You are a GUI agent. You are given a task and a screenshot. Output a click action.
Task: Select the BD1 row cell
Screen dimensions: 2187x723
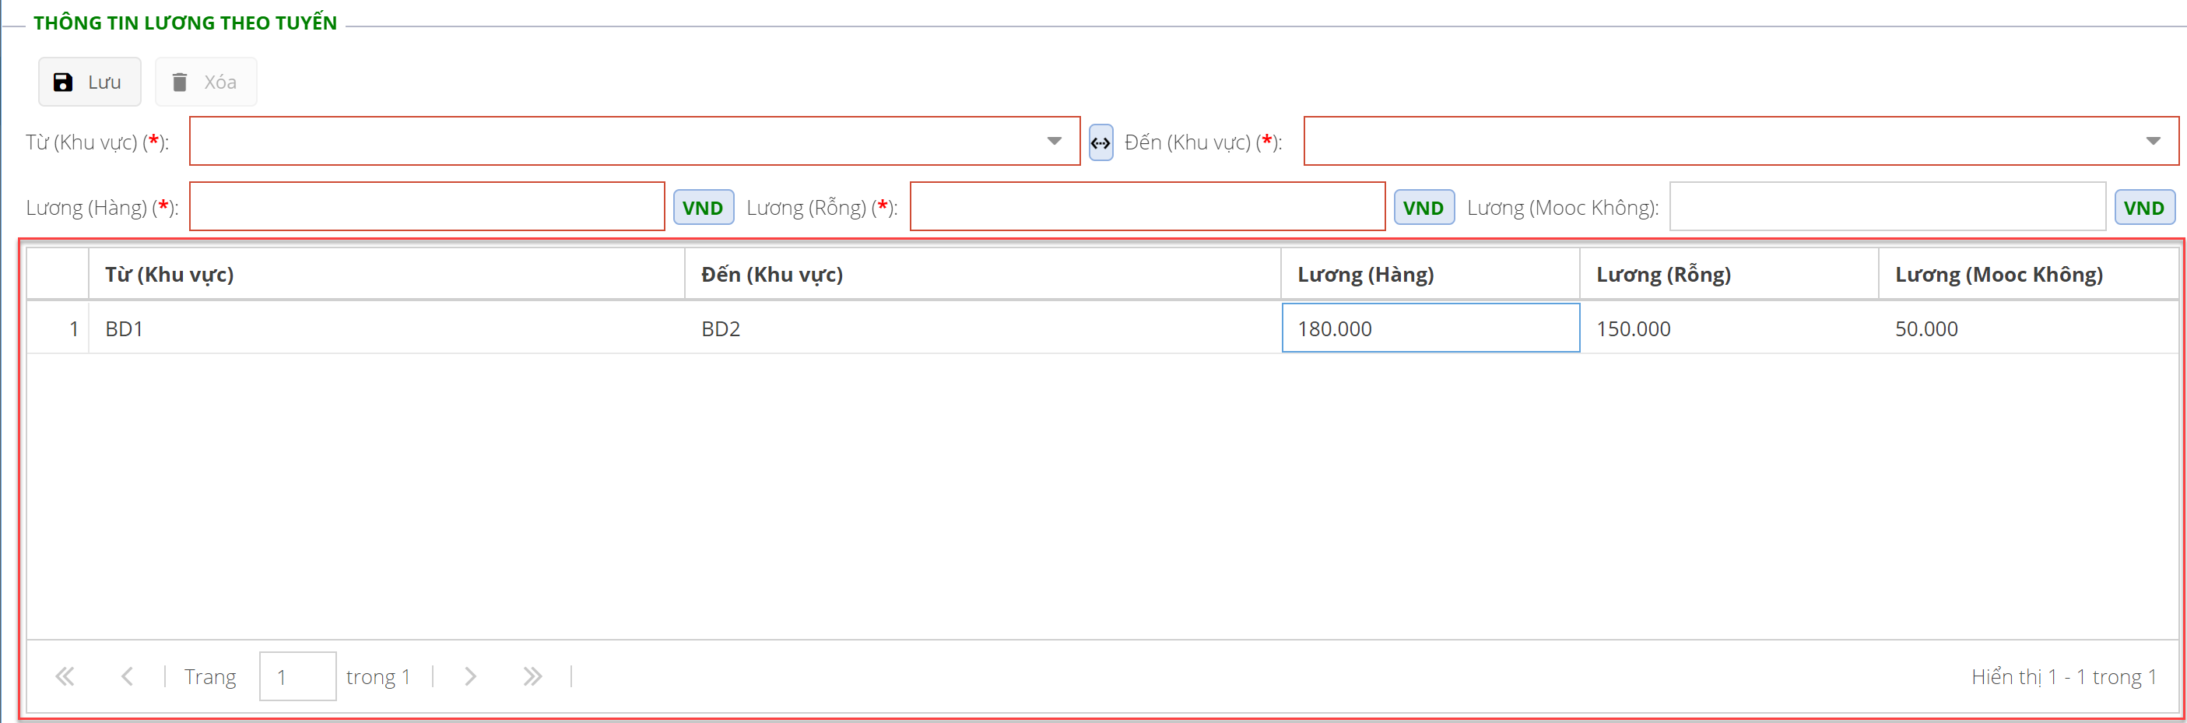click(124, 328)
